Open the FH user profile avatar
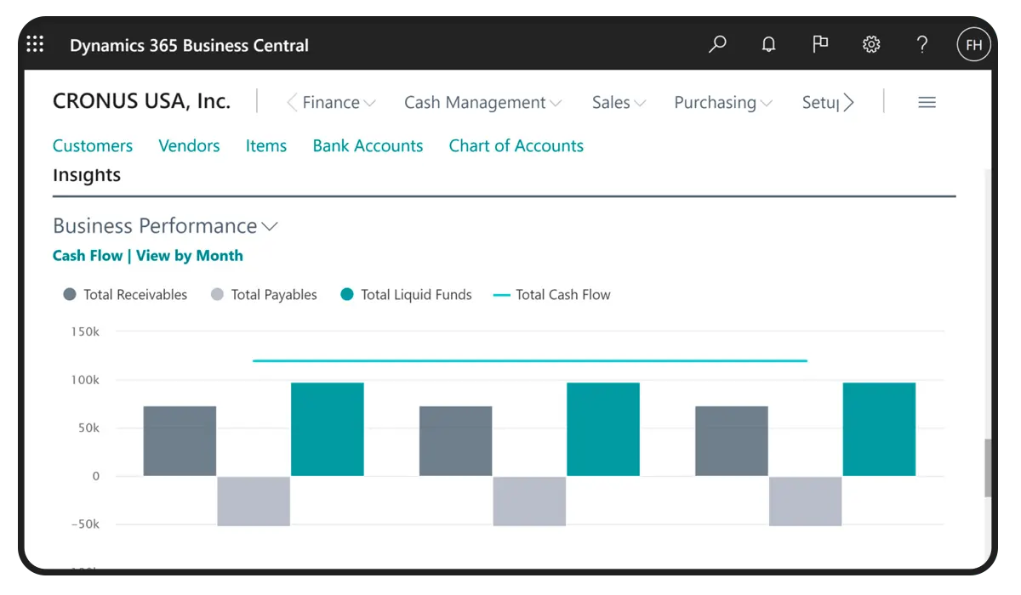This screenshot has height=595, width=1021. [x=973, y=45]
